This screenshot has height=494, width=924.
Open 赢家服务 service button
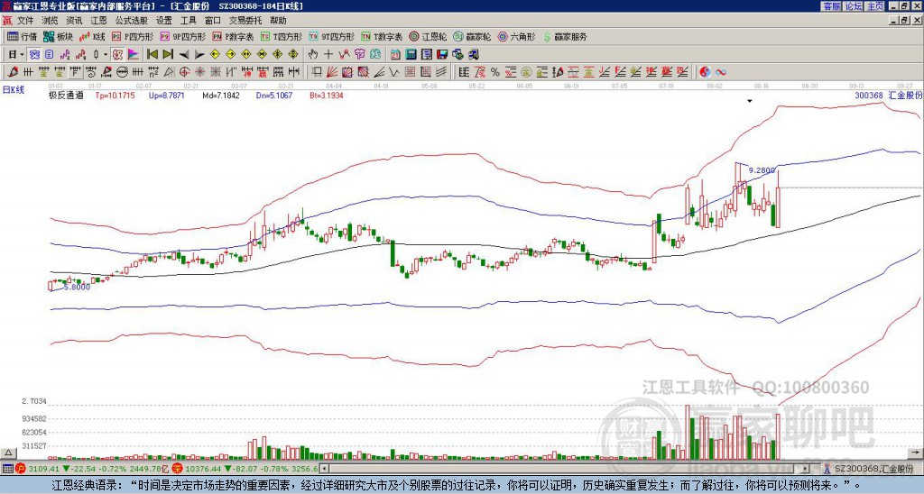(565, 36)
